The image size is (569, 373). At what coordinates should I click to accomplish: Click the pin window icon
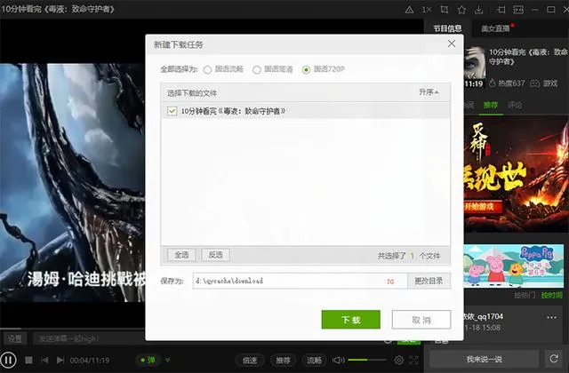click(501, 10)
